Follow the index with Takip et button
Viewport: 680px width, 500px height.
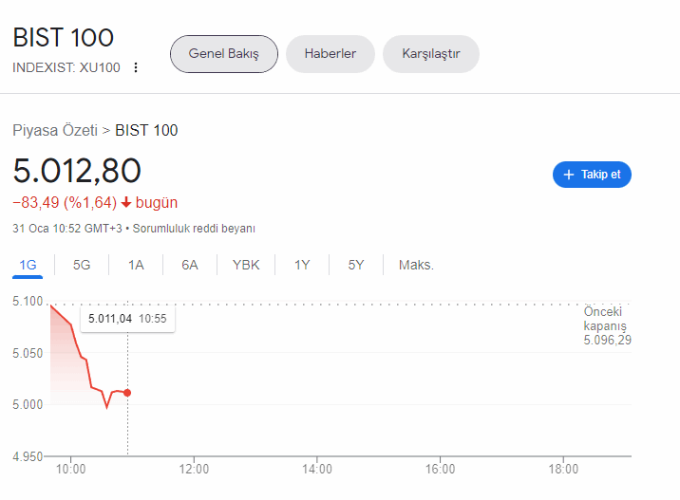[x=592, y=175]
